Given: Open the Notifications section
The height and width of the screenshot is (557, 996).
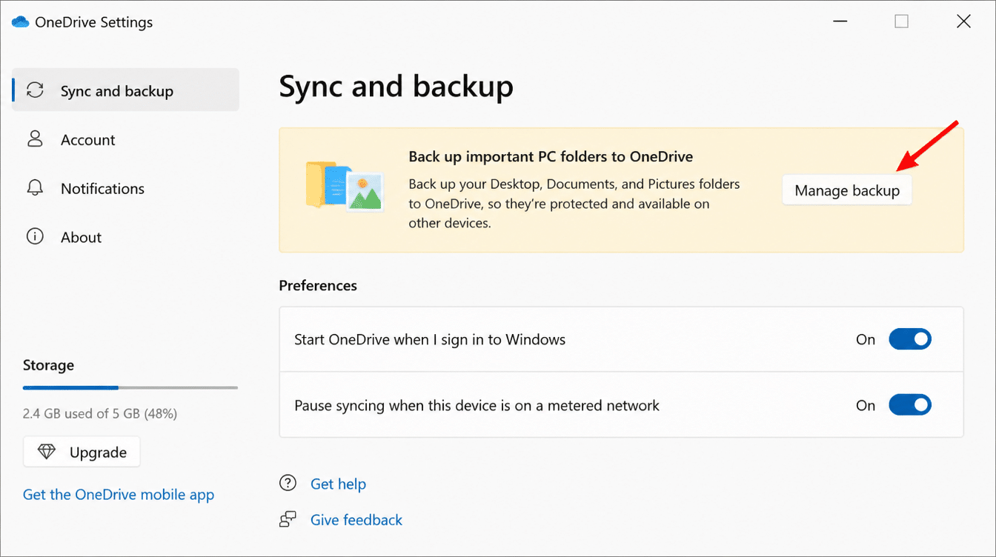Looking at the screenshot, I should click(125, 188).
